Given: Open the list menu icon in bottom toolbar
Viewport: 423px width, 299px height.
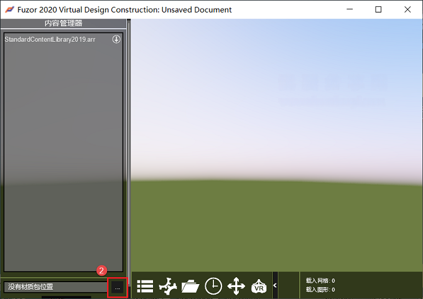Looking at the screenshot, I should click(x=145, y=287).
